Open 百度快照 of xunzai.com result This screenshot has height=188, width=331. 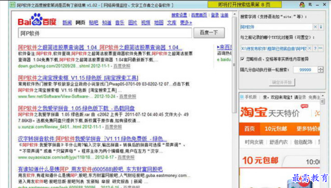[113, 127]
